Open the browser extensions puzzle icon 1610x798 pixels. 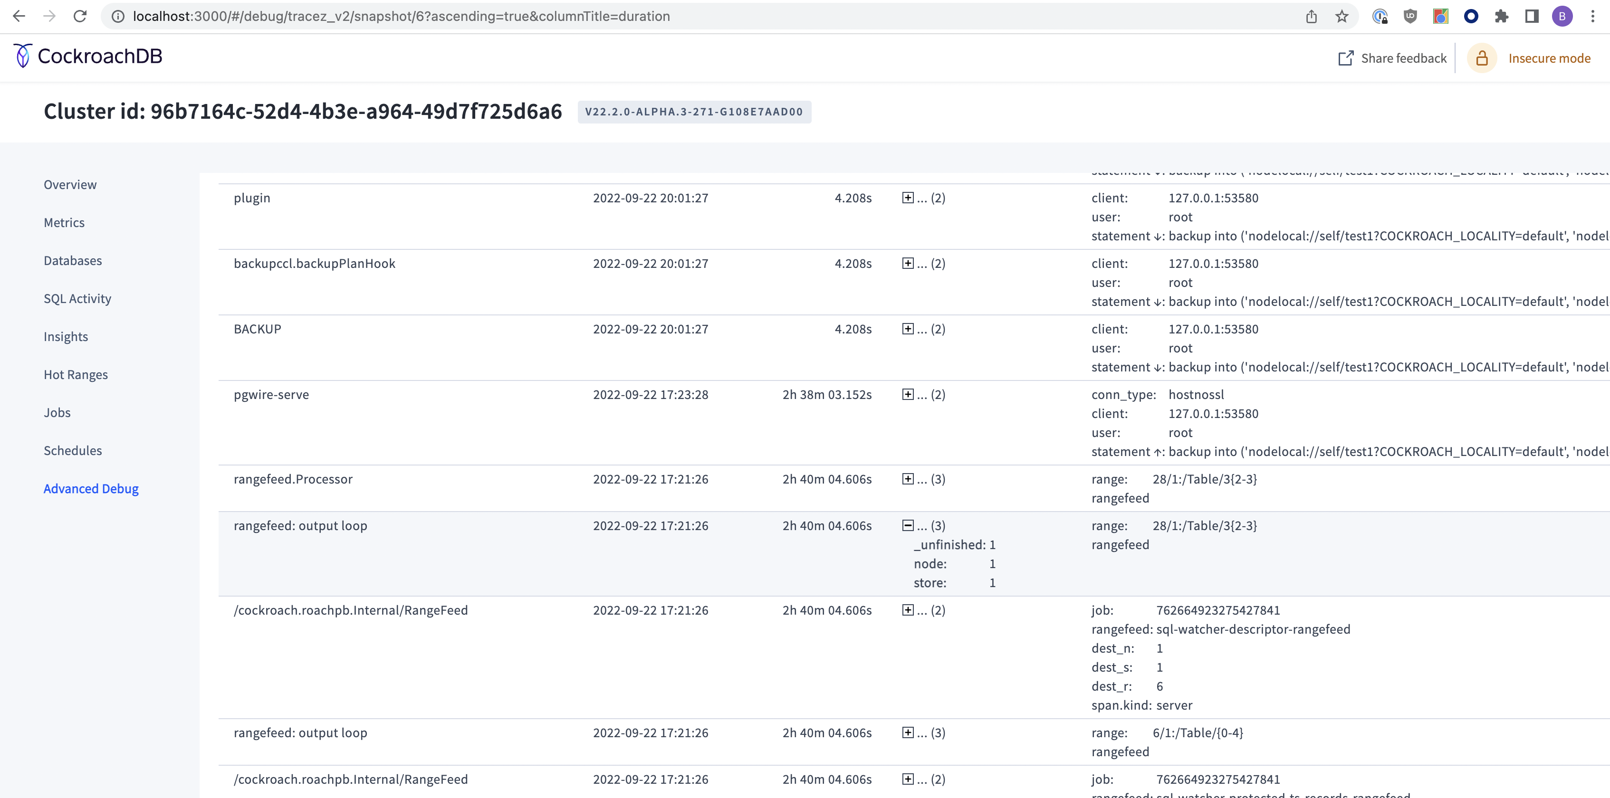[x=1501, y=16]
